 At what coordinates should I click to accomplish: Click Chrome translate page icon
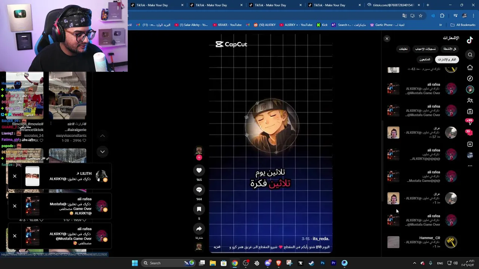tap(405, 16)
